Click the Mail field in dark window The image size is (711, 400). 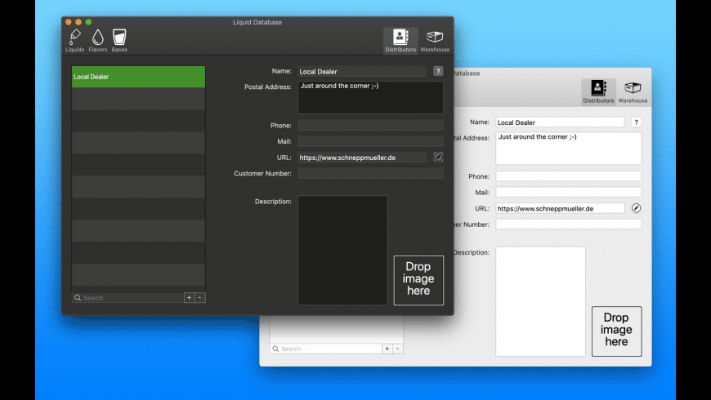tap(370, 141)
